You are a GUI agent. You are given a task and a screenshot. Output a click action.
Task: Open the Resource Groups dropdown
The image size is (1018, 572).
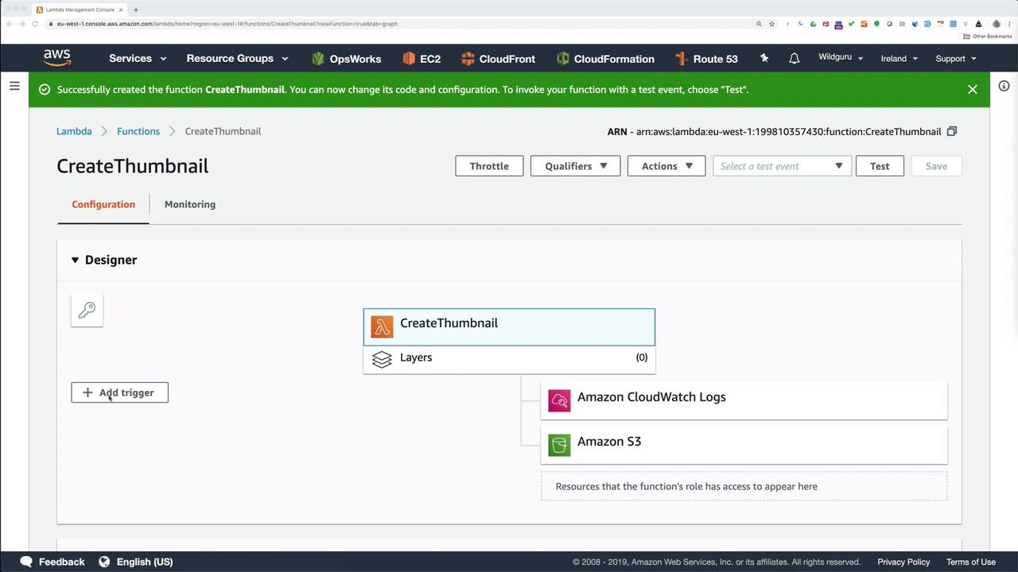tap(237, 58)
